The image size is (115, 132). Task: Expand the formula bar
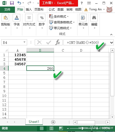[x=112, y=43]
